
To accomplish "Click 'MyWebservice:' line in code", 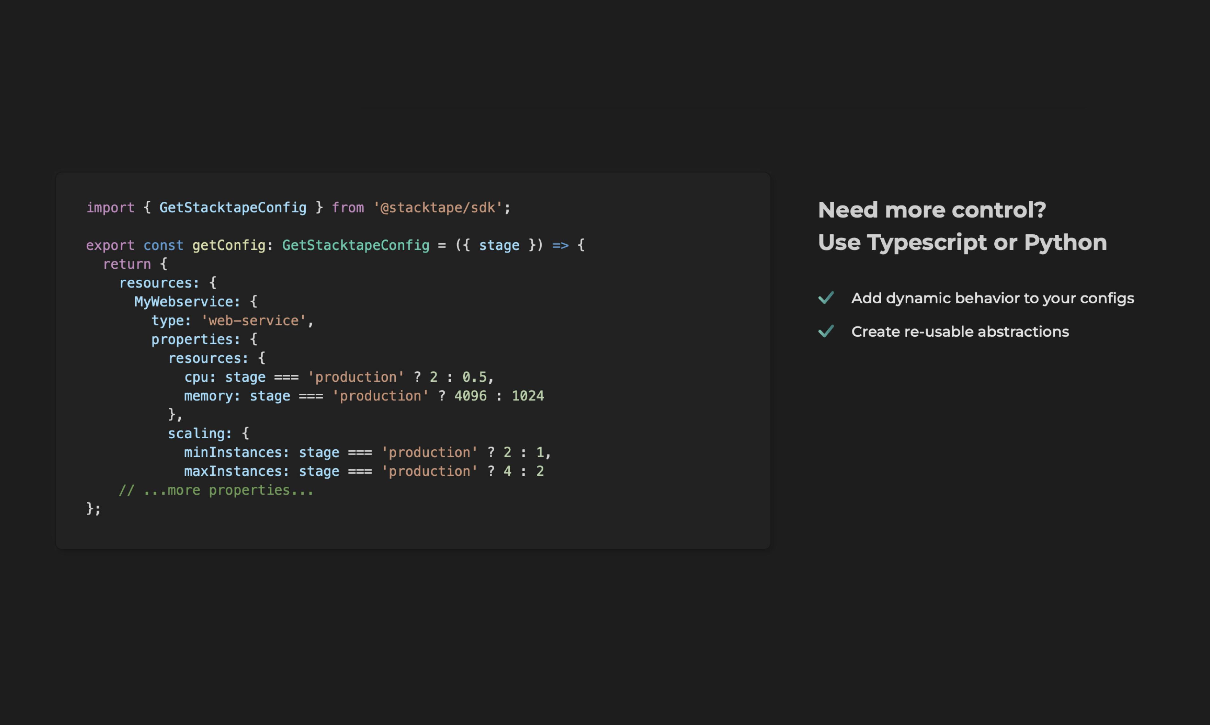I will (196, 301).
